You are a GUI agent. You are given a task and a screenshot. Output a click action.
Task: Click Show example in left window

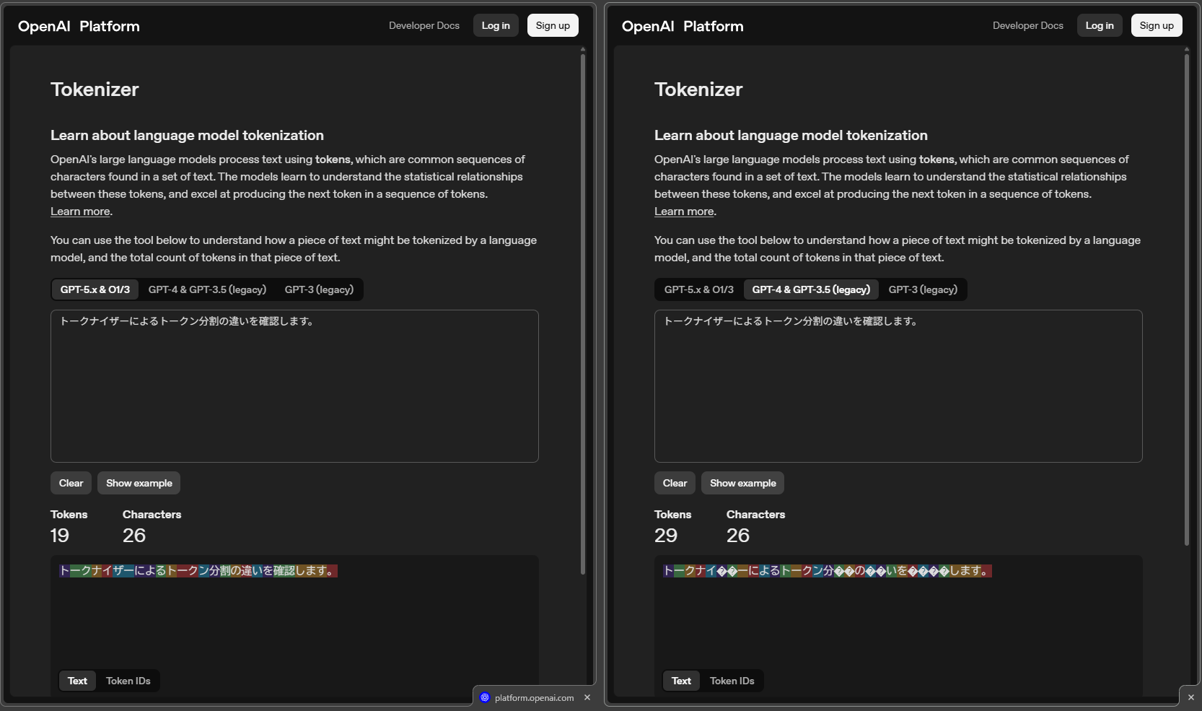pos(139,483)
